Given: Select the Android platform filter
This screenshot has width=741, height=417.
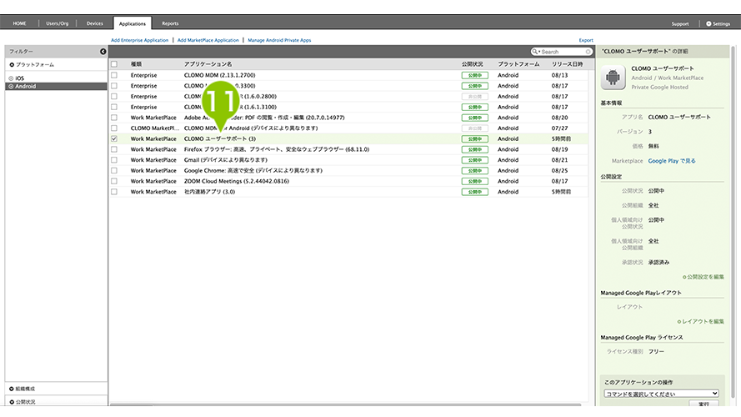Looking at the screenshot, I should 56,87.
